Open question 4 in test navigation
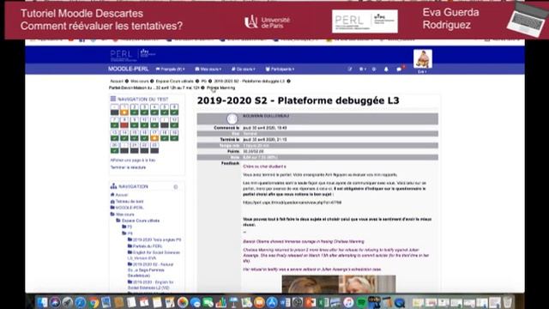 pyautogui.click(x=154, y=109)
